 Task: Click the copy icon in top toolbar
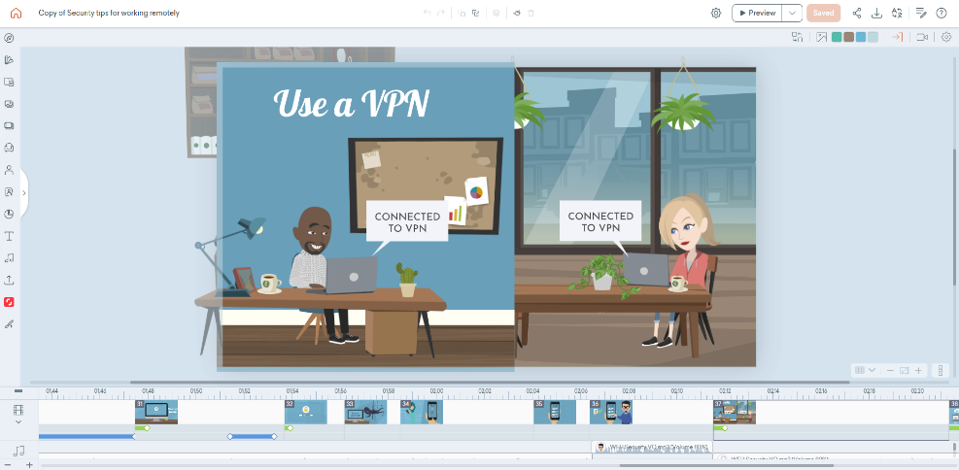point(462,13)
